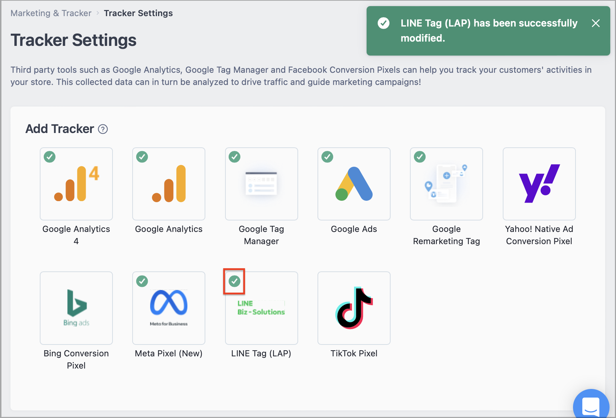This screenshot has width=616, height=418.
Task: Open the LINE Biz-Solutions tracker card
Action: (262, 308)
